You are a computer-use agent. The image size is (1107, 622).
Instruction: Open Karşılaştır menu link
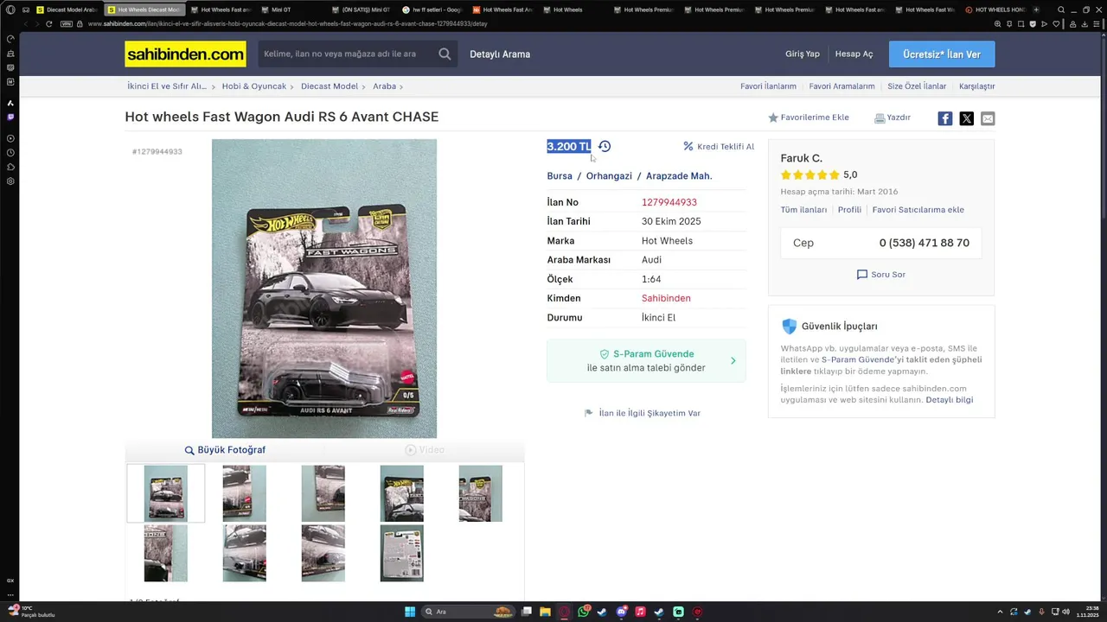click(x=976, y=86)
